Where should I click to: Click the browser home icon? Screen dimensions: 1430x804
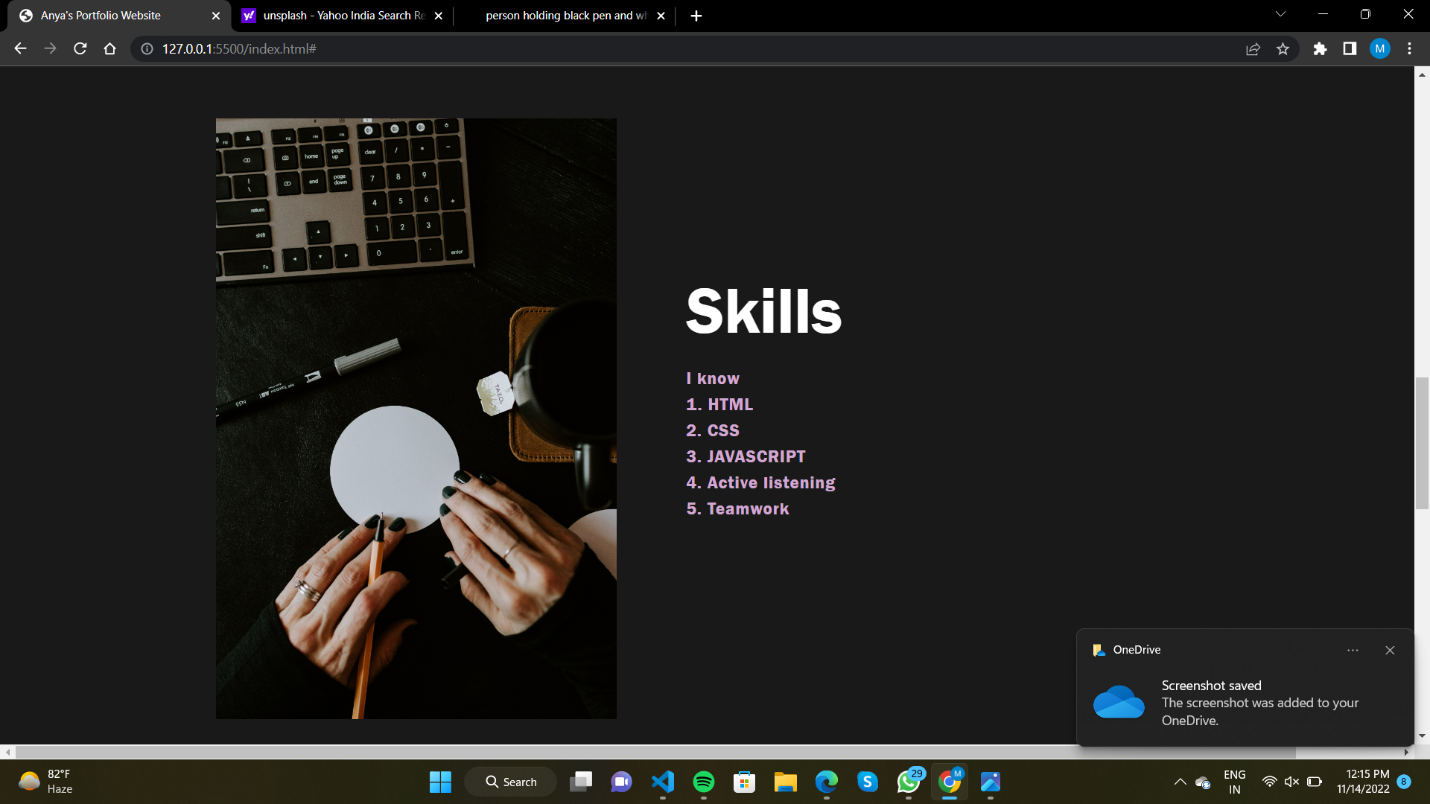point(109,48)
